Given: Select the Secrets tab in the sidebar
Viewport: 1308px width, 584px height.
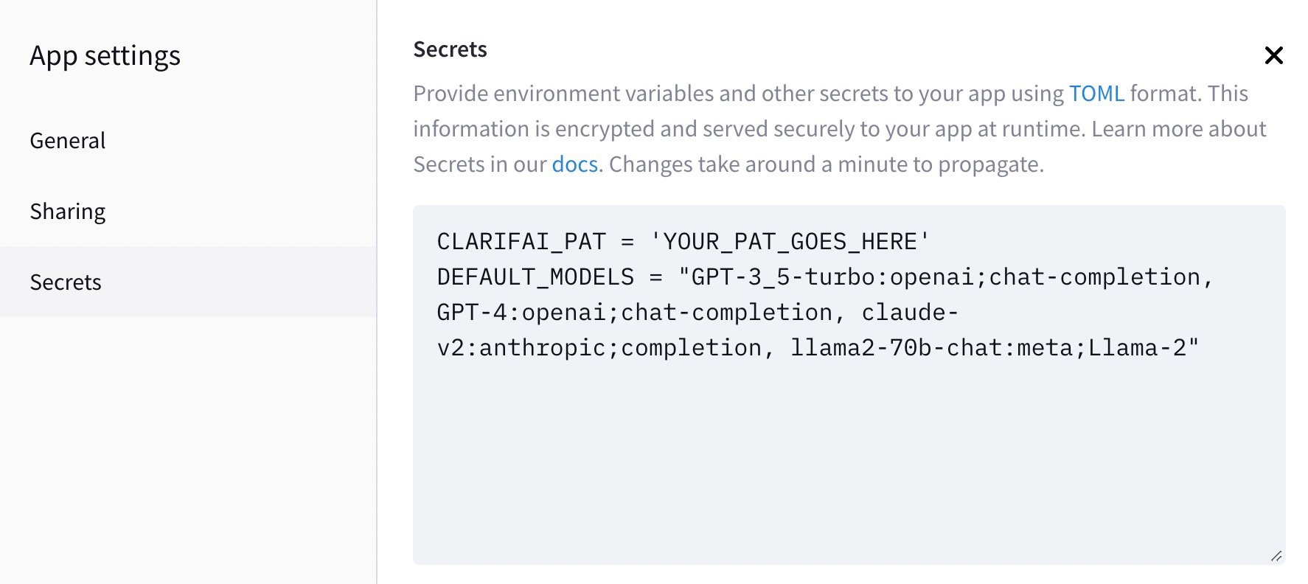Looking at the screenshot, I should [66, 282].
